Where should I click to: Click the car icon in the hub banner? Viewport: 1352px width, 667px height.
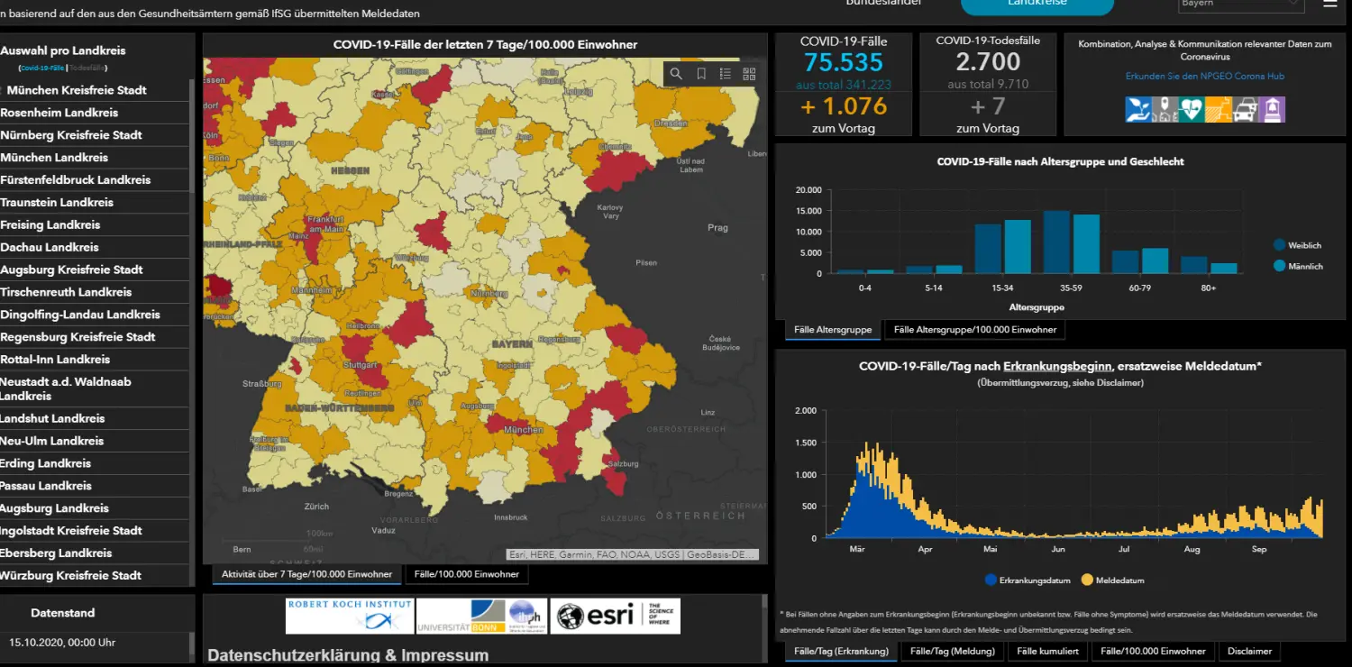1245,109
